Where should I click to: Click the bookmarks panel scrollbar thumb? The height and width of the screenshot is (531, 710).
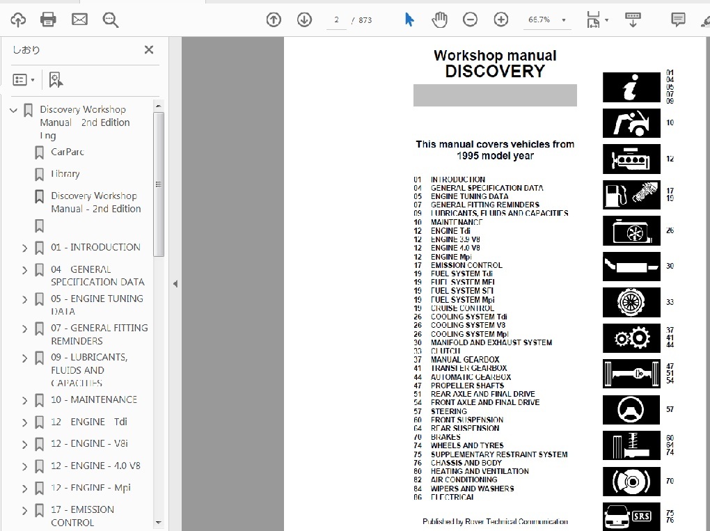159,184
